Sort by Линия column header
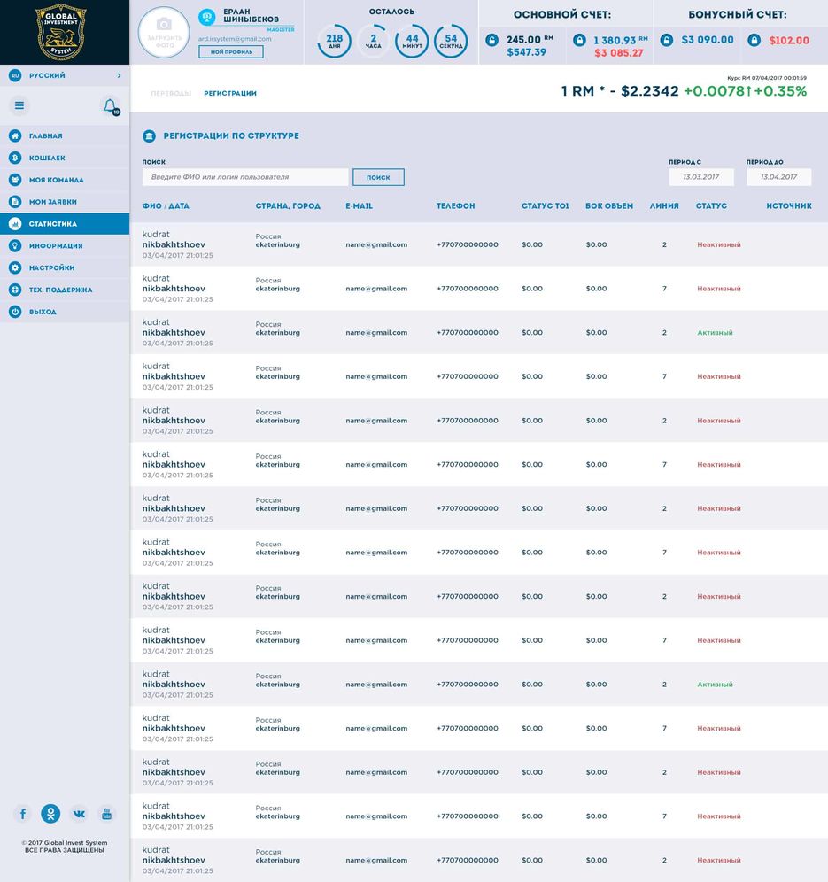Screen dimensions: 828x882 pyautogui.click(x=664, y=205)
